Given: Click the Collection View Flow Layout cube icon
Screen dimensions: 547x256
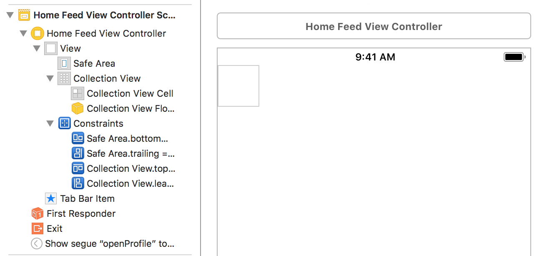Looking at the screenshot, I should 78,108.
